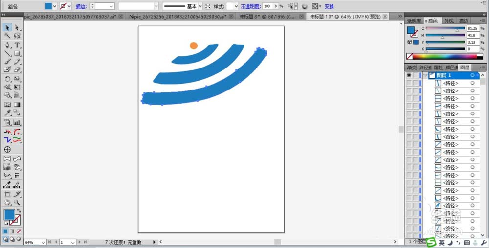Click the cyan (C) value input field

(x=473, y=29)
